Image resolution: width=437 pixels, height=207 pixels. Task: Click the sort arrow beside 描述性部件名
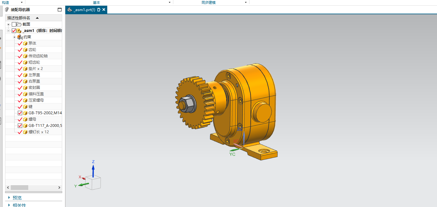pyautogui.click(x=37, y=18)
